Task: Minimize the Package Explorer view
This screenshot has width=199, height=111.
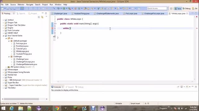Action: 43,13
